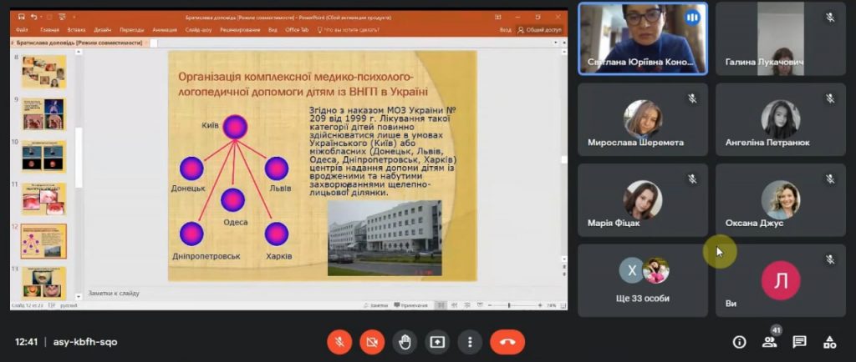Click the slide panel scroll up arrow
The image size is (856, 362).
coord(79,53)
